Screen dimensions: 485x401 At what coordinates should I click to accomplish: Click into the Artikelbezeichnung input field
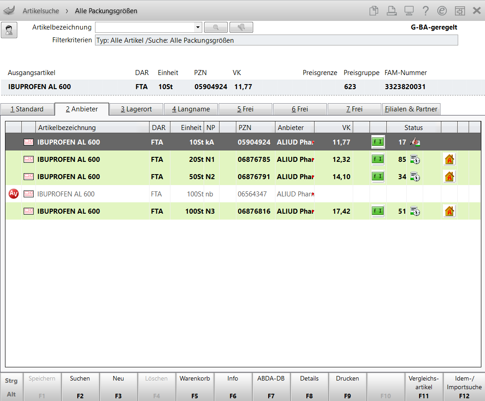(x=145, y=27)
